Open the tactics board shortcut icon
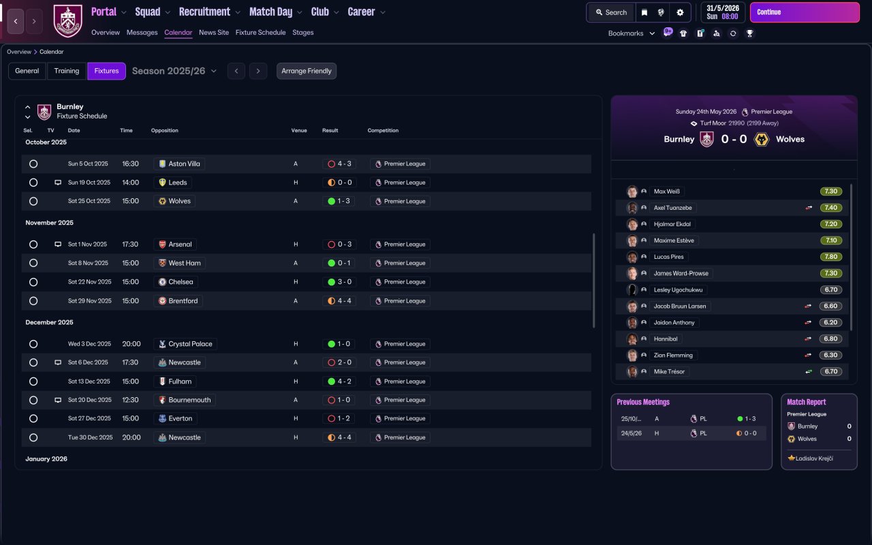The height and width of the screenshot is (545, 872). [700, 33]
